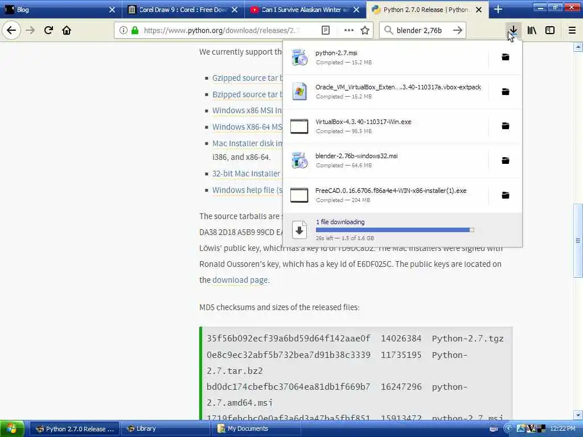Viewport: 583px width, 437px height.
Task: Expand hidden tray icons arrow
Action: pos(508,428)
